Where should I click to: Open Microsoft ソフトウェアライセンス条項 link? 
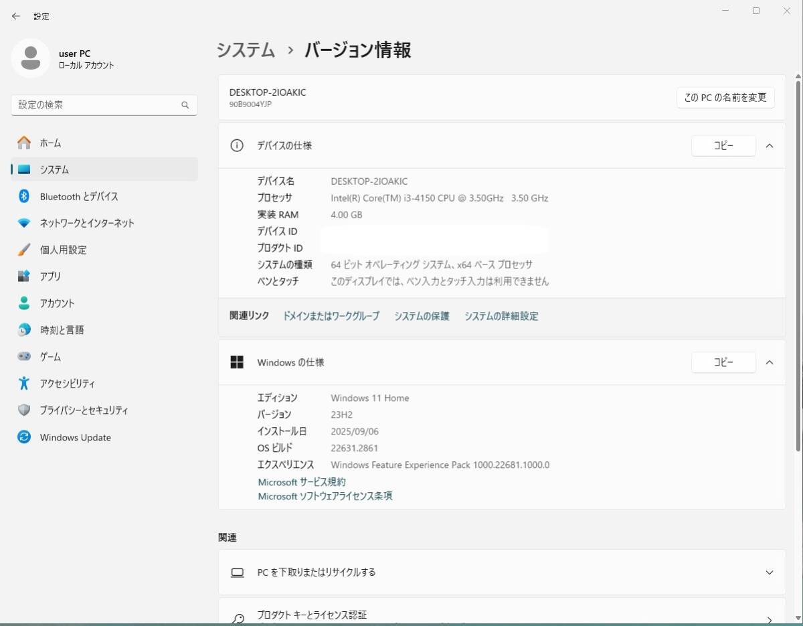click(x=325, y=496)
